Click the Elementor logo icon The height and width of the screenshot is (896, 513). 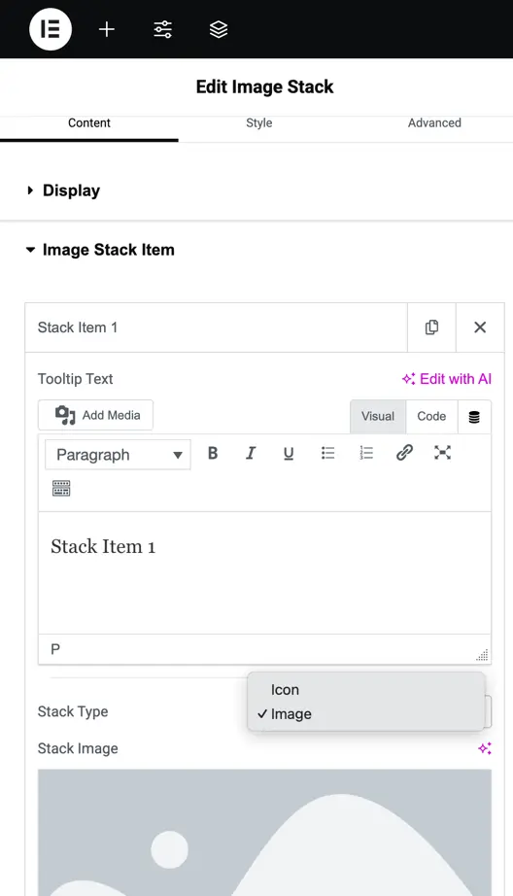point(51,29)
